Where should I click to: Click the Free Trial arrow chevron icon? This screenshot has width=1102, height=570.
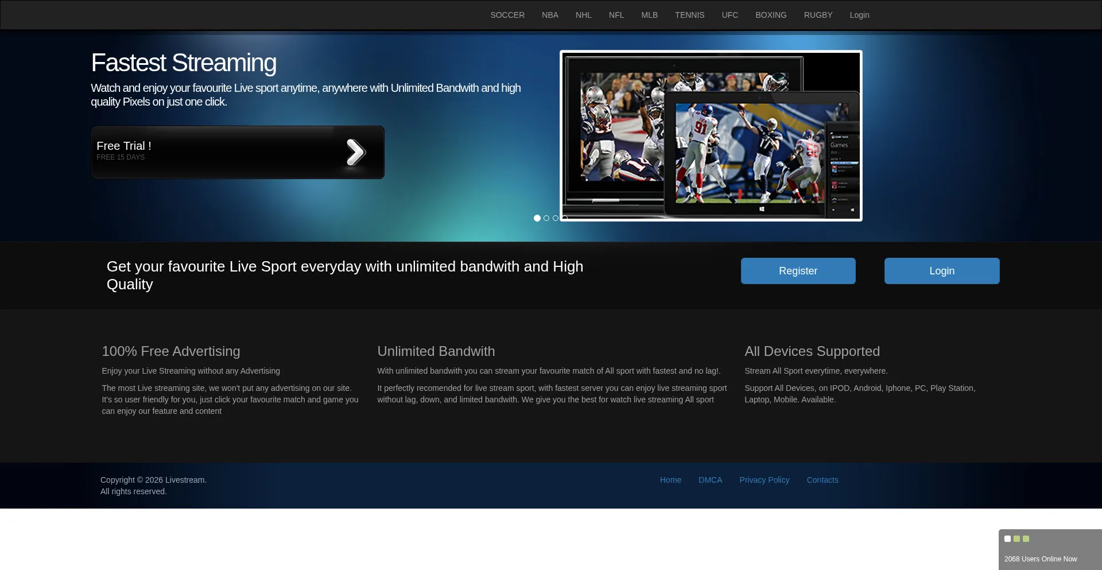click(x=356, y=153)
